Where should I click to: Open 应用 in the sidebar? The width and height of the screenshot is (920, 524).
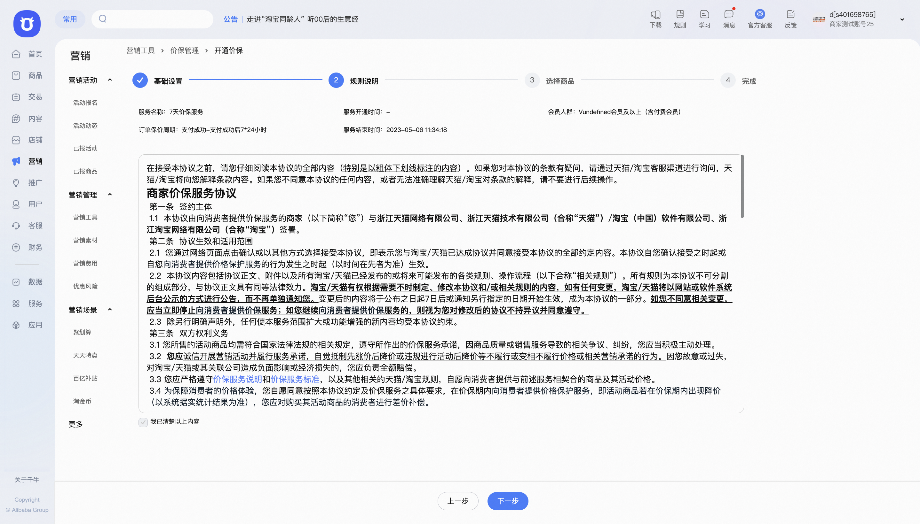(x=28, y=325)
